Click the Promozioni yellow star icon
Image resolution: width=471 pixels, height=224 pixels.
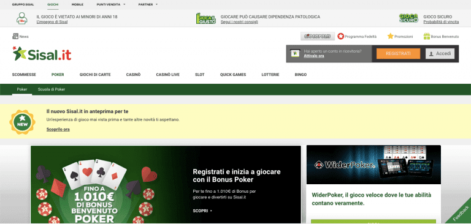(x=390, y=36)
